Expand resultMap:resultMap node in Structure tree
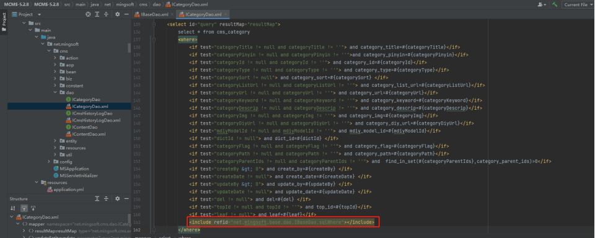Image resolution: width=595 pixels, height=238 pixels. click(24, 231)
